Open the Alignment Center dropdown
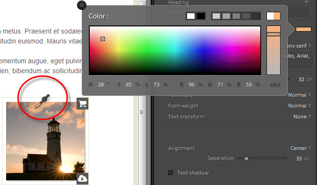Viewport: 317px width, 185px height. pos(300,148)
